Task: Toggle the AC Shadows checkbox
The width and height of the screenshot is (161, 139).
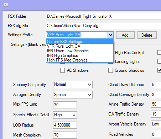Action: click(62, 70)
